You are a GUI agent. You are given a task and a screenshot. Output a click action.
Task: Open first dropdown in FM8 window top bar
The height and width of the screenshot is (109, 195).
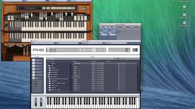43,43
